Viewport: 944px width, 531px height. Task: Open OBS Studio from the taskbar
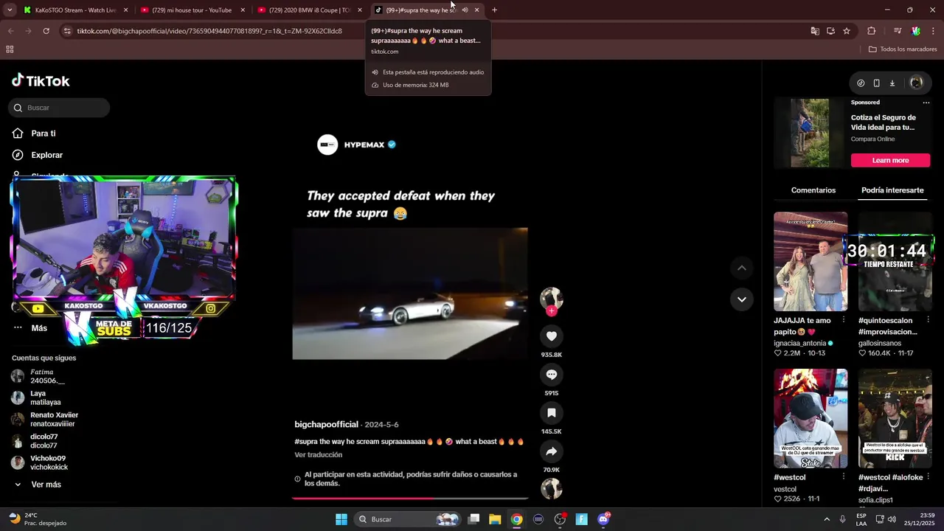click(x=560, y=519)
